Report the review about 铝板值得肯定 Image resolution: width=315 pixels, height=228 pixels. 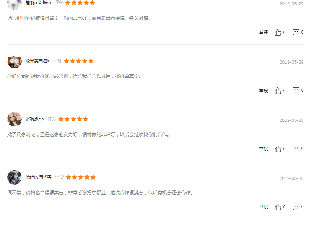click(x=263, y=32)
